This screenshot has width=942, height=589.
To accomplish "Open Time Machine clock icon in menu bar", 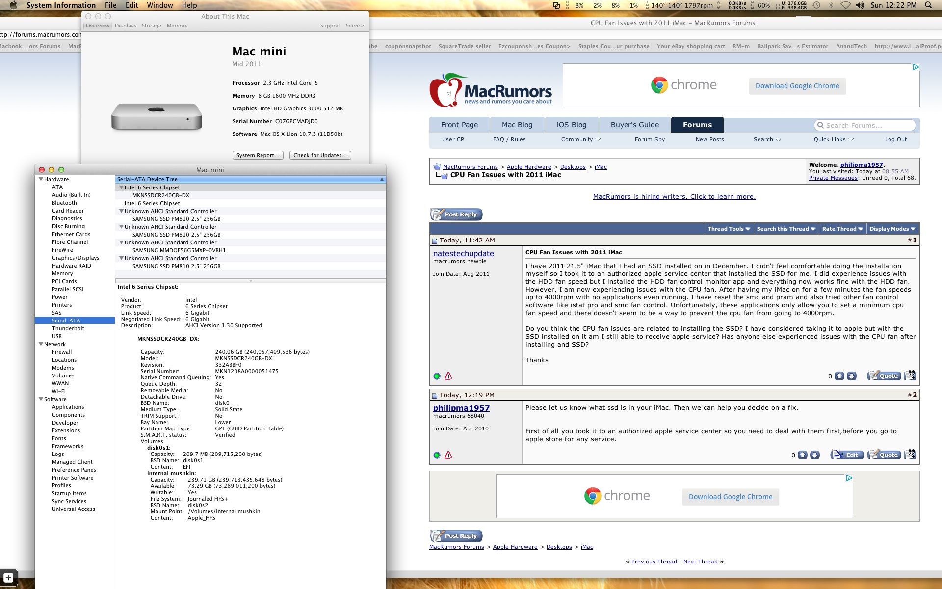I will (x=816, y=5).
